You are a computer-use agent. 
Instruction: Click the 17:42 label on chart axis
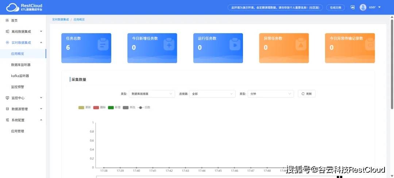click(169, 171)
